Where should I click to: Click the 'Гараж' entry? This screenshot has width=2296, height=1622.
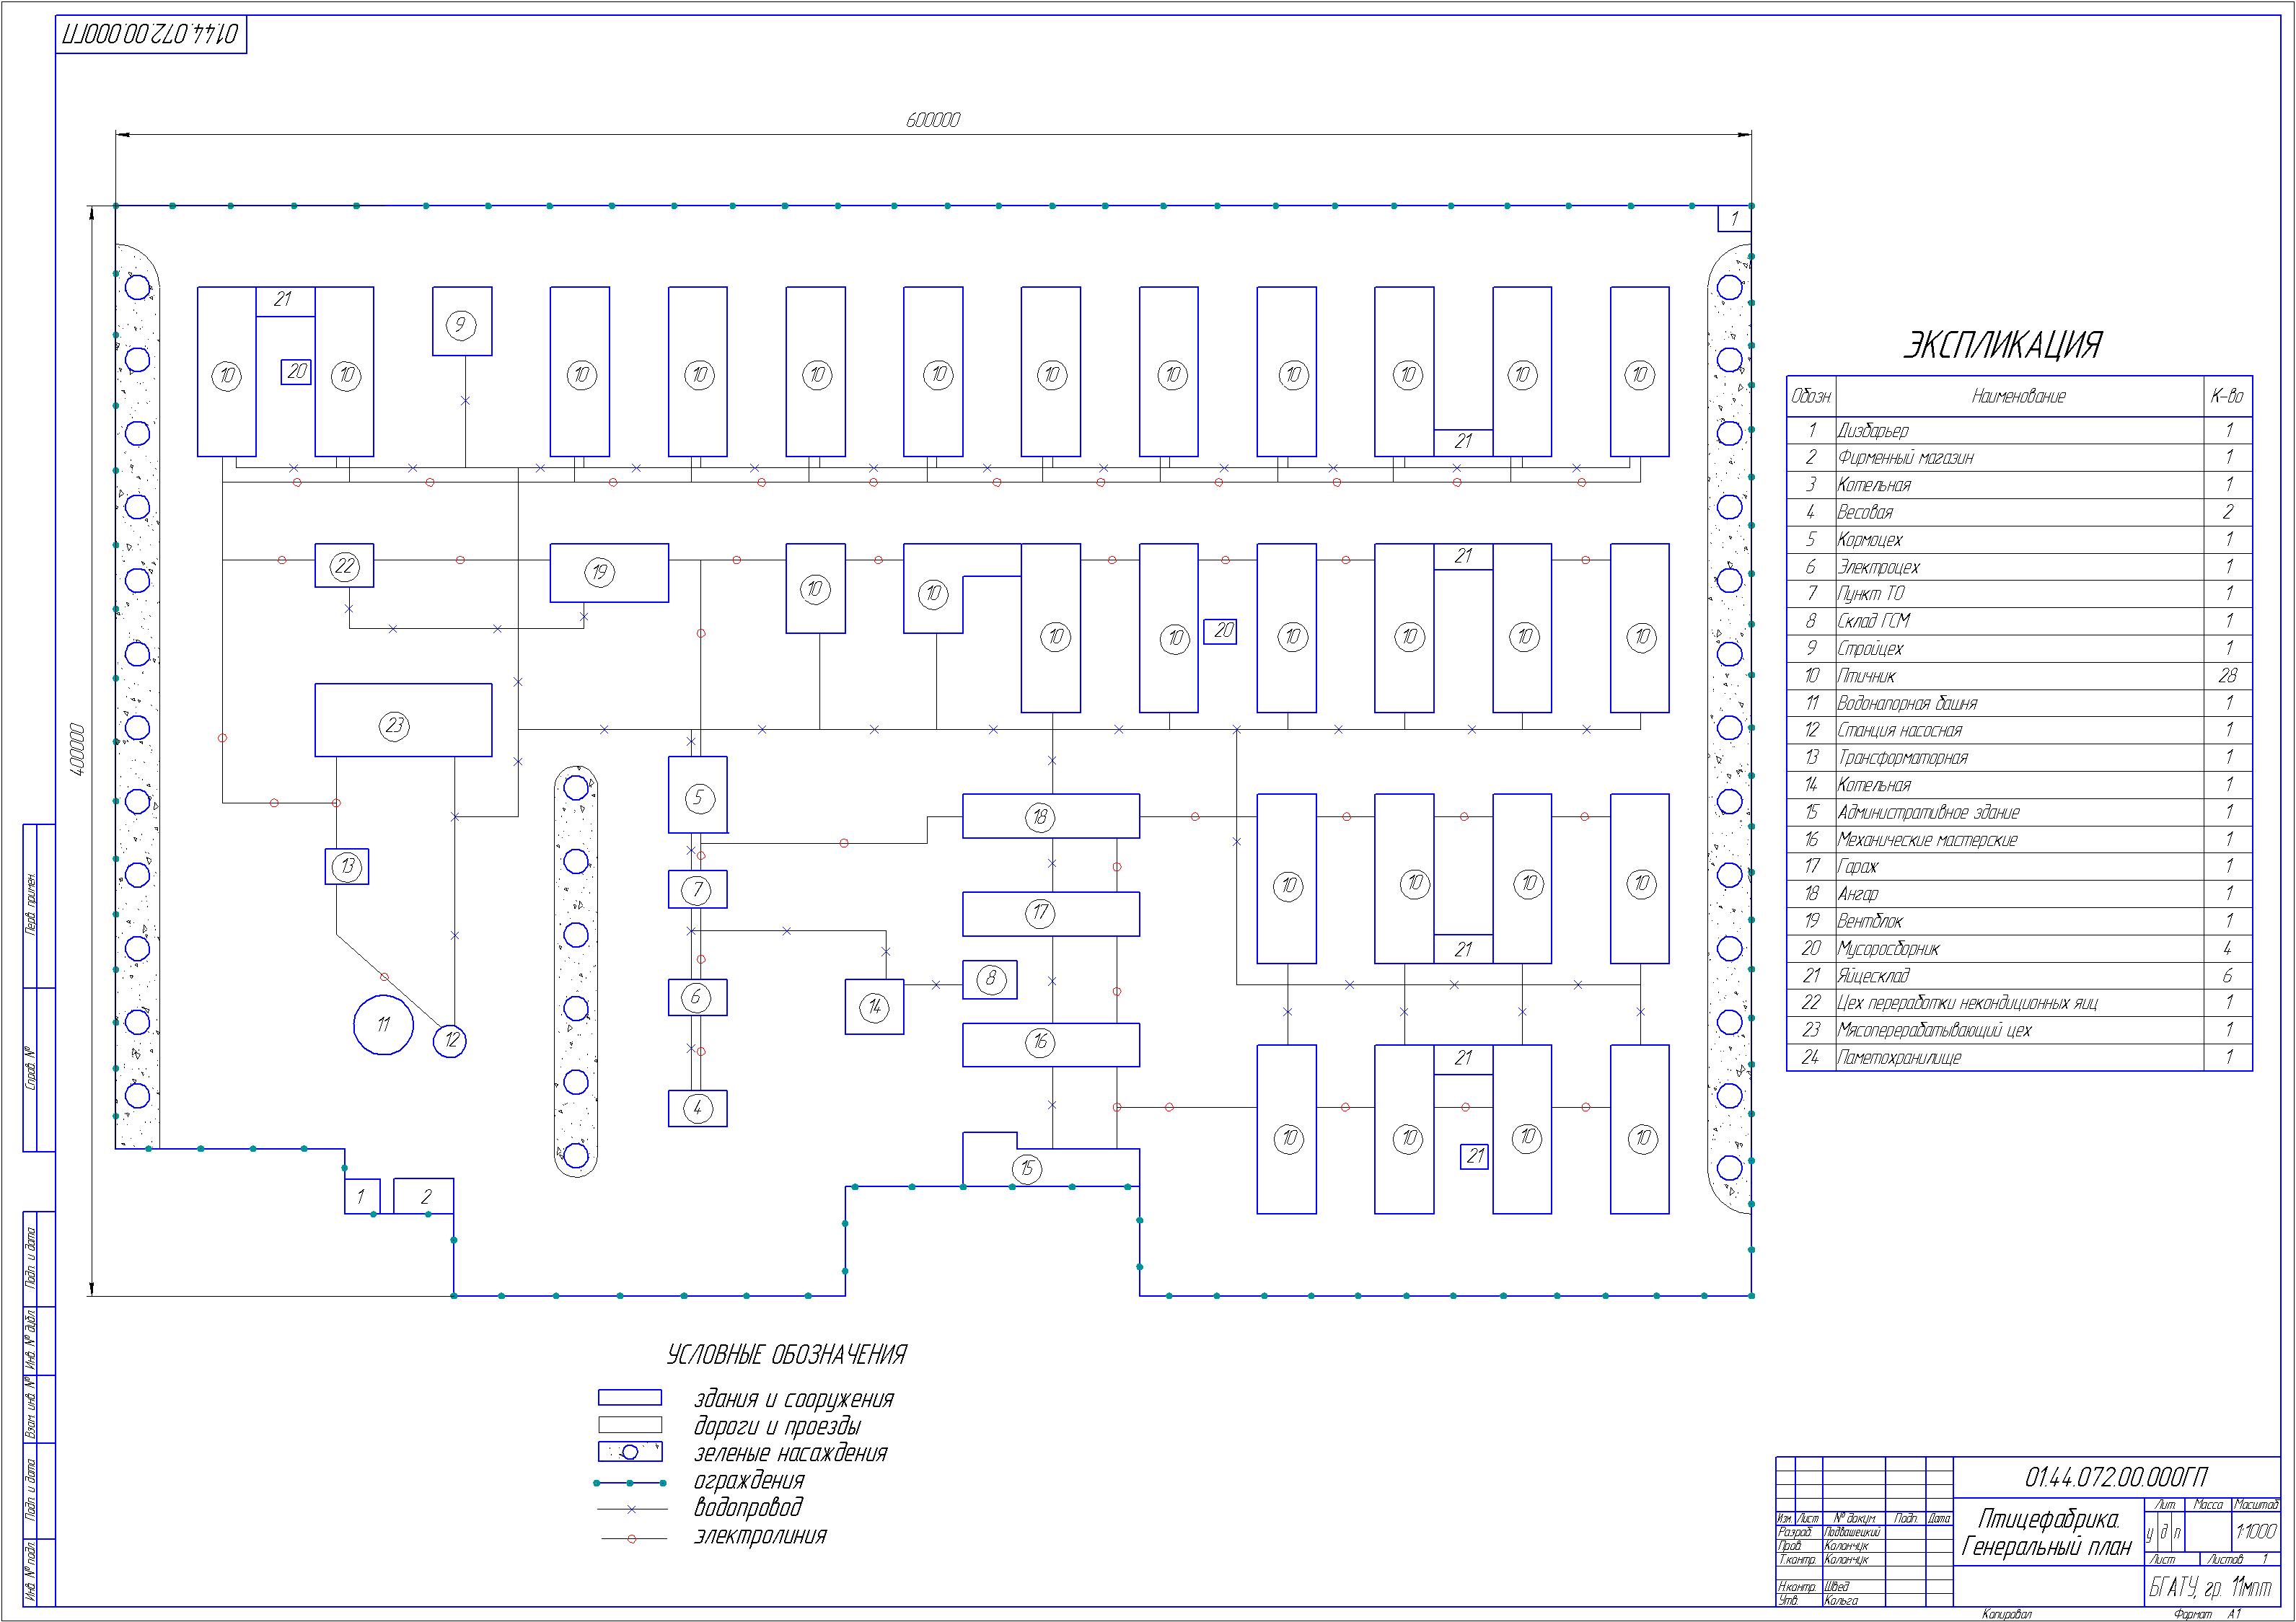click(x=1858, y=867)
